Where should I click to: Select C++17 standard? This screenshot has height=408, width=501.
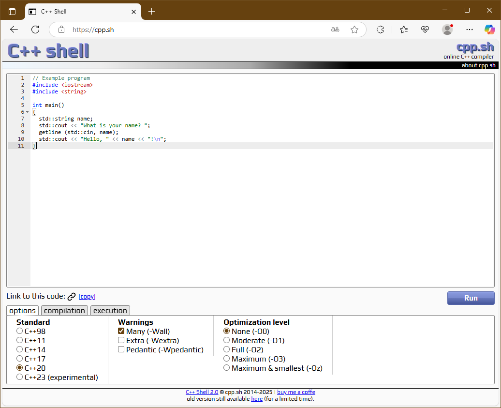pyautogui.click(x=20, y=359)
